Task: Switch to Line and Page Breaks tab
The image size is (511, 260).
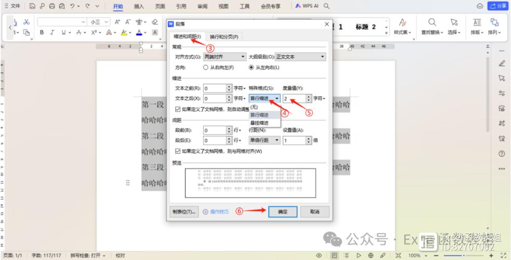Action: (x=224, y=37)
